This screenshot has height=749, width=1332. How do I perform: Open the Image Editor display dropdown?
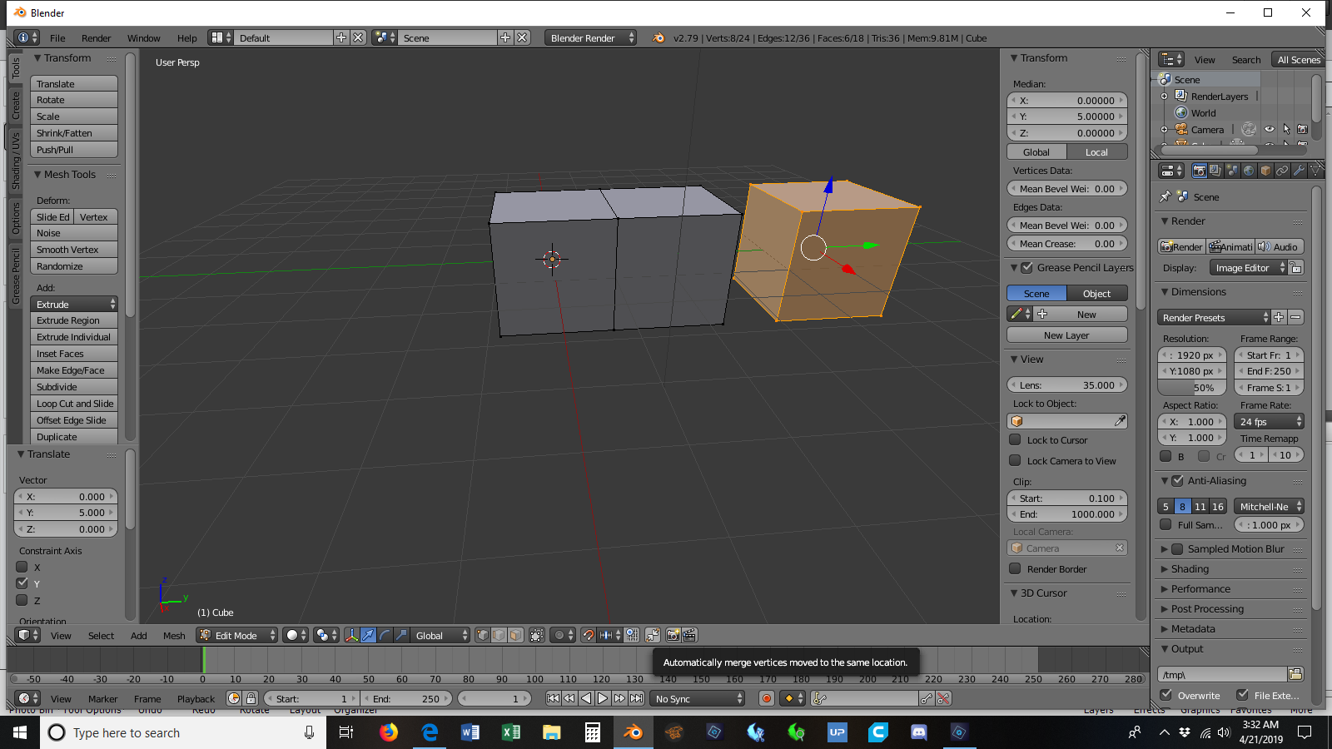pyautogui.click(x=1248, y=268)
